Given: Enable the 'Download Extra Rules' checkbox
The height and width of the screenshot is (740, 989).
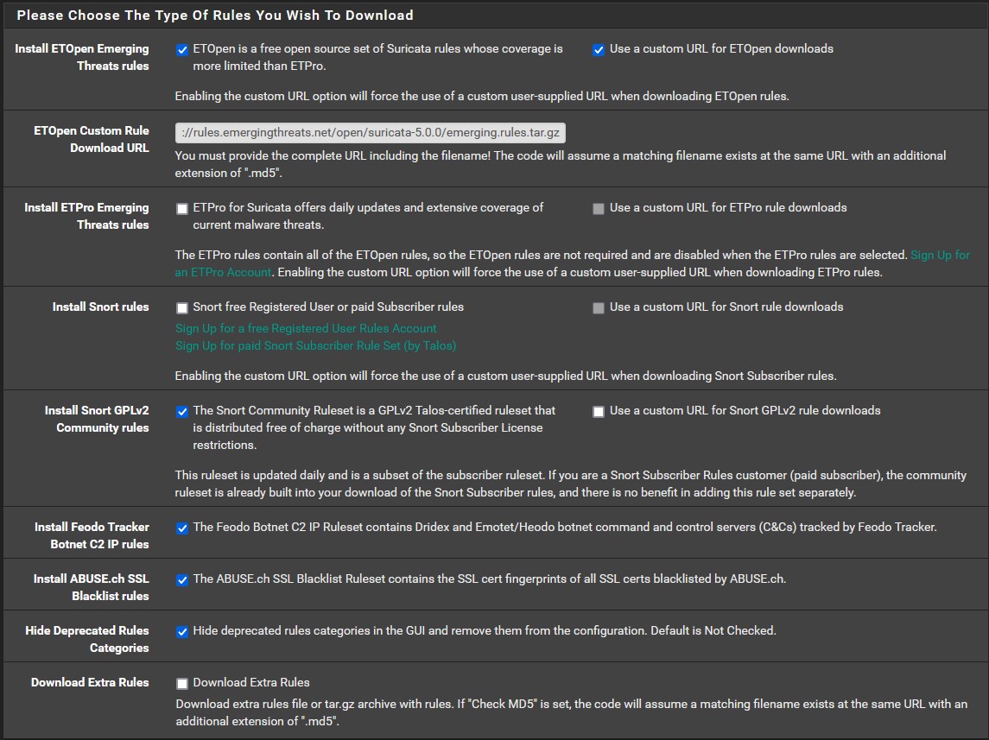Looking at the screenshot, I should (x=182, y=683).
